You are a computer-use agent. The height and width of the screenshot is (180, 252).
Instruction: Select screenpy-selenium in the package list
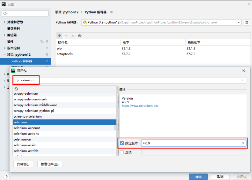65,116
